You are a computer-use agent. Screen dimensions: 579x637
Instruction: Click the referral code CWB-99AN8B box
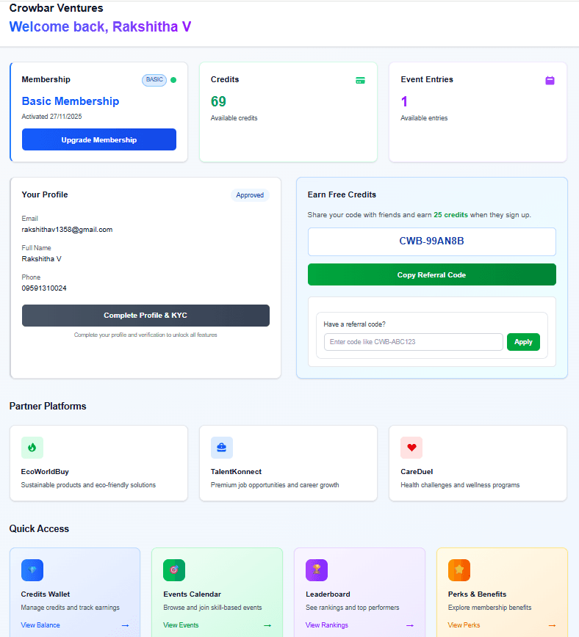pyautogui.click(x=431, y=241)
